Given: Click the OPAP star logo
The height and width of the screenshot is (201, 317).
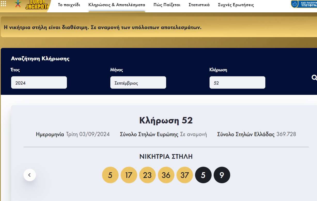Looking at the screenshot, I should coord(18,4).
